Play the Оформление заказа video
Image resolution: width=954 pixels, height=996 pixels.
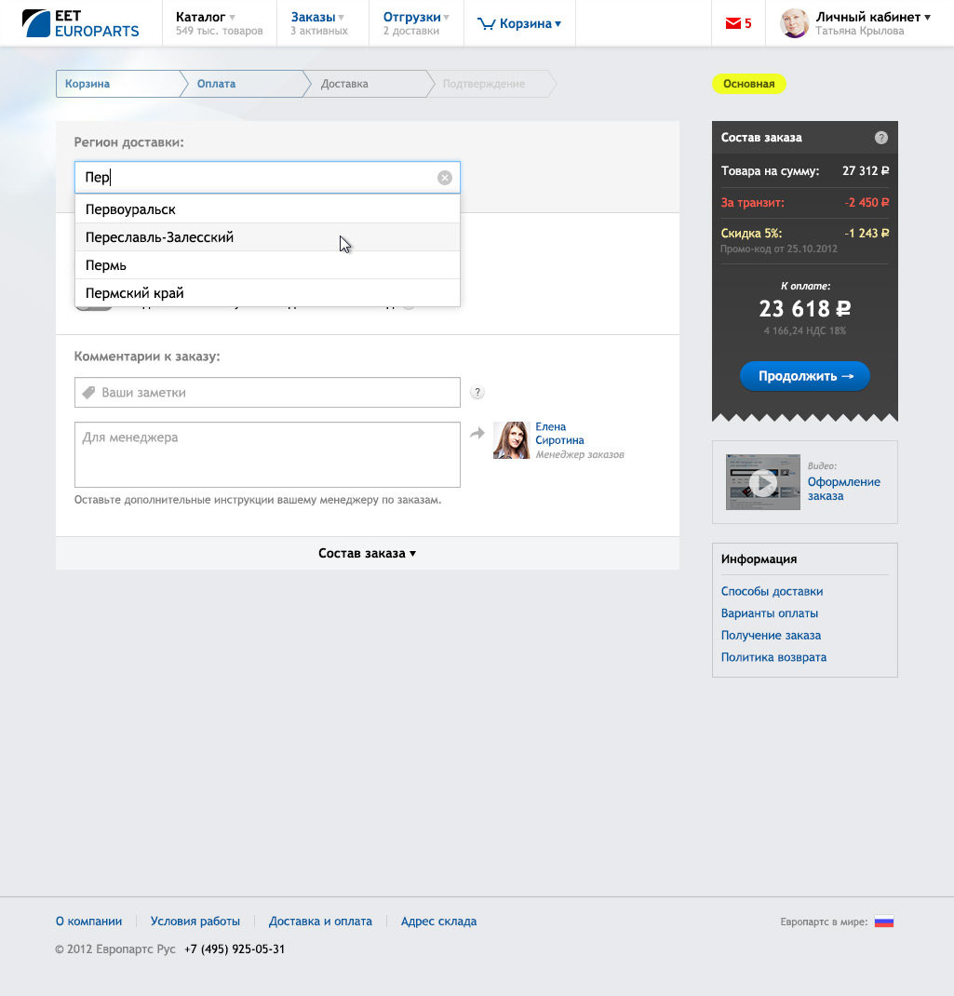tap(762, 482)
